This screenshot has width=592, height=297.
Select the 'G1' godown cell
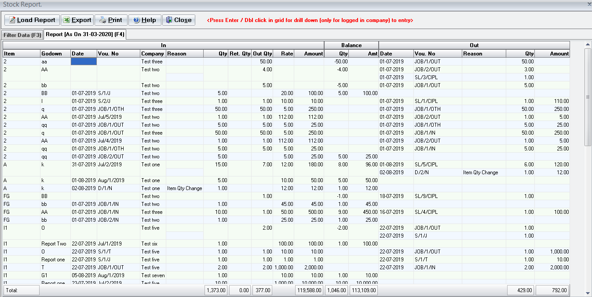click(55, 275)
